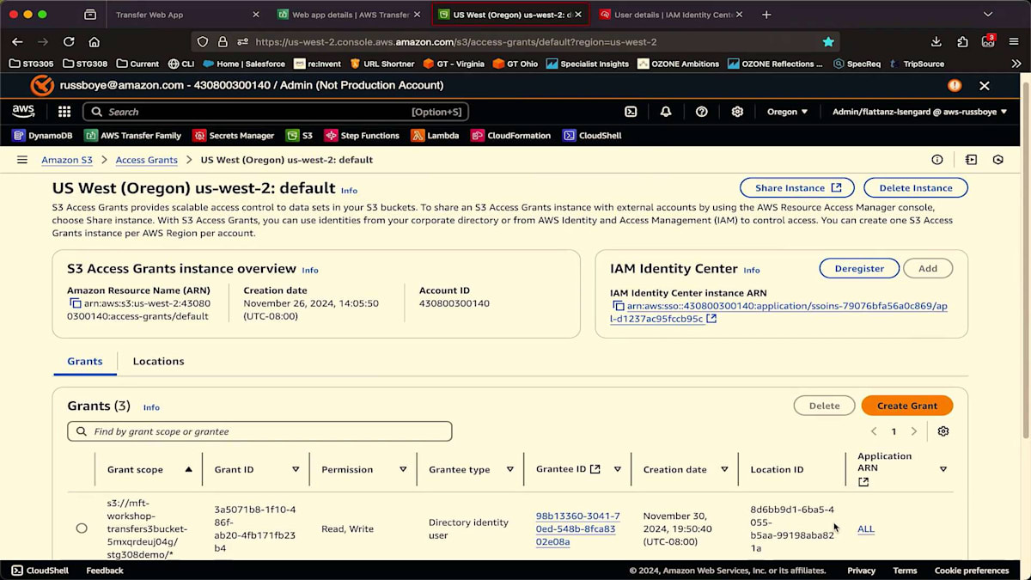Open Secrets Manager shortcut
This screenshot has width=1031, height=580.
pos(234,136)
